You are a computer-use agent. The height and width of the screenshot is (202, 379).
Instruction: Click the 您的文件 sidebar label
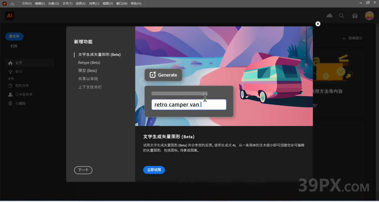(x=22, y=85)
